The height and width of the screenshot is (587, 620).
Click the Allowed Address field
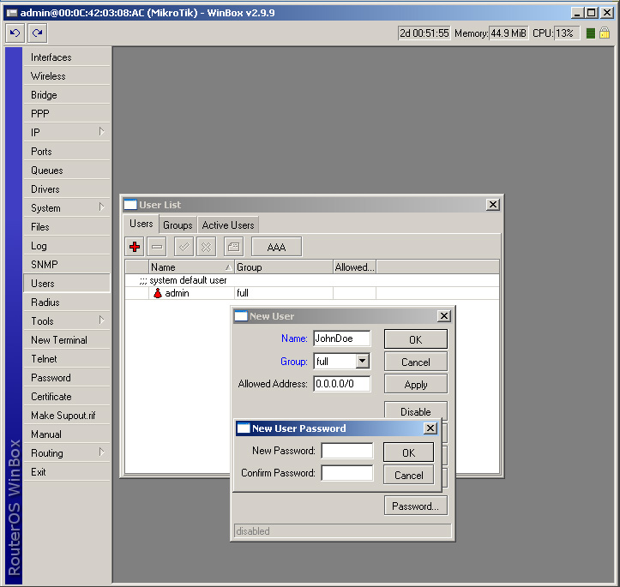tap(342, 384)
